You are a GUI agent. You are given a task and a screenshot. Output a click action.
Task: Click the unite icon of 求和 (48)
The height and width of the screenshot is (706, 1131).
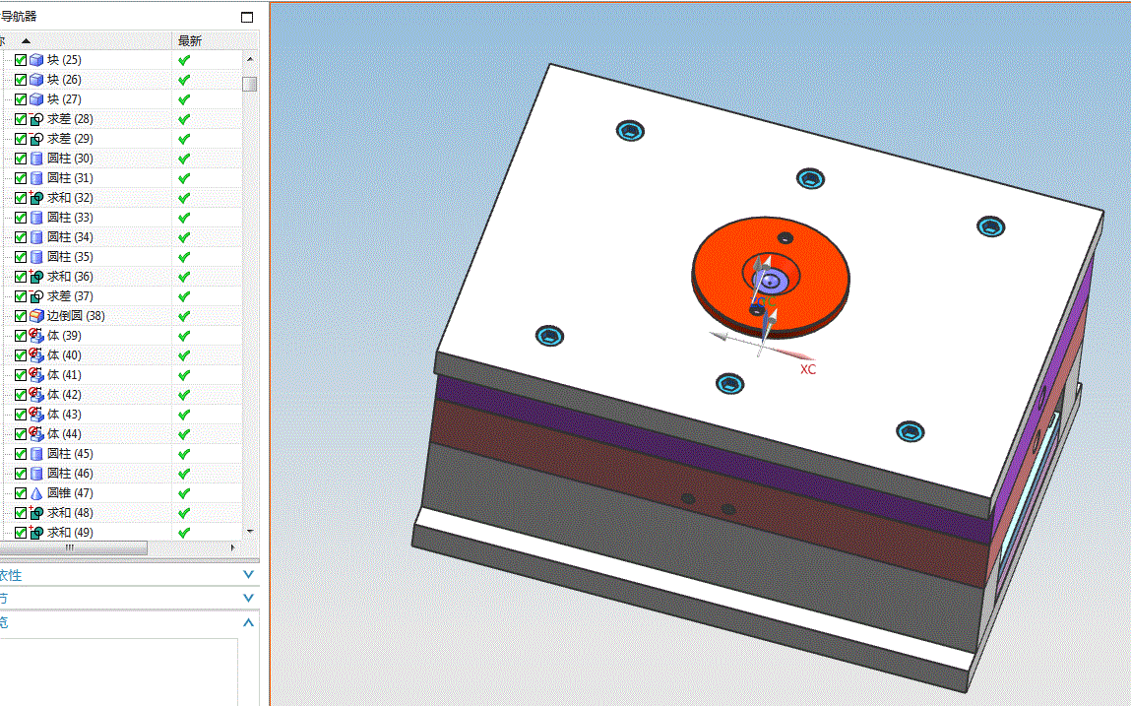(x=36, y=513)
